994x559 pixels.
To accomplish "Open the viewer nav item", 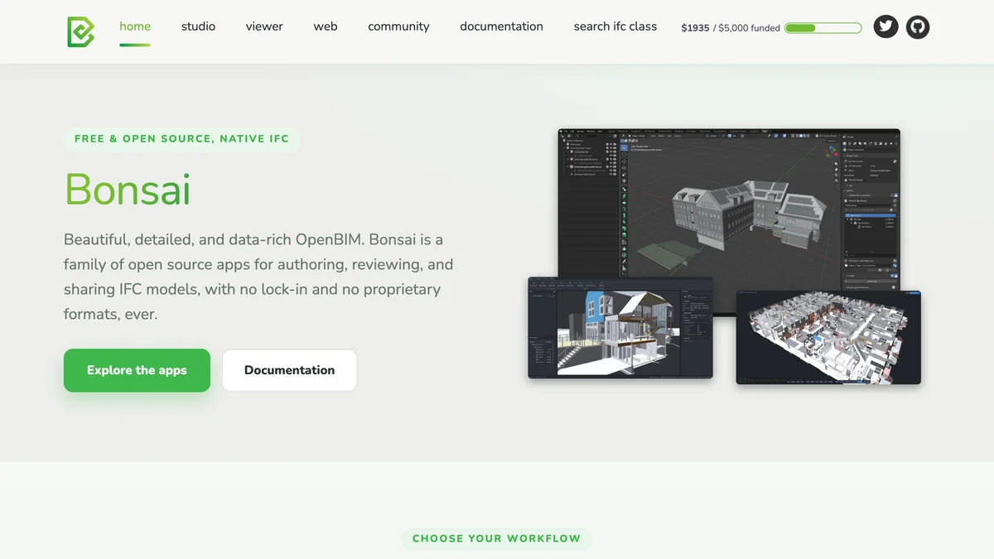I will [x=264, y=27].
